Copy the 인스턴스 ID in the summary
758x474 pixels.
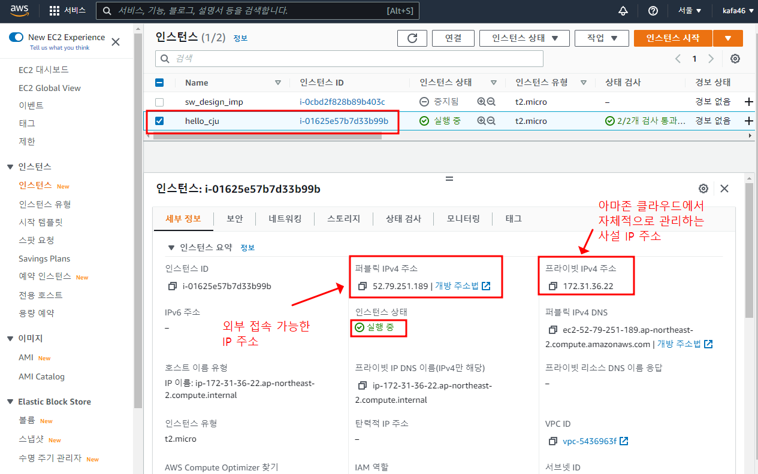coord(173,286)
